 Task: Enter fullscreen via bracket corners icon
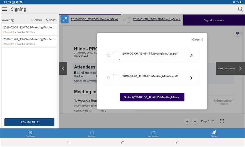[222, 121]
